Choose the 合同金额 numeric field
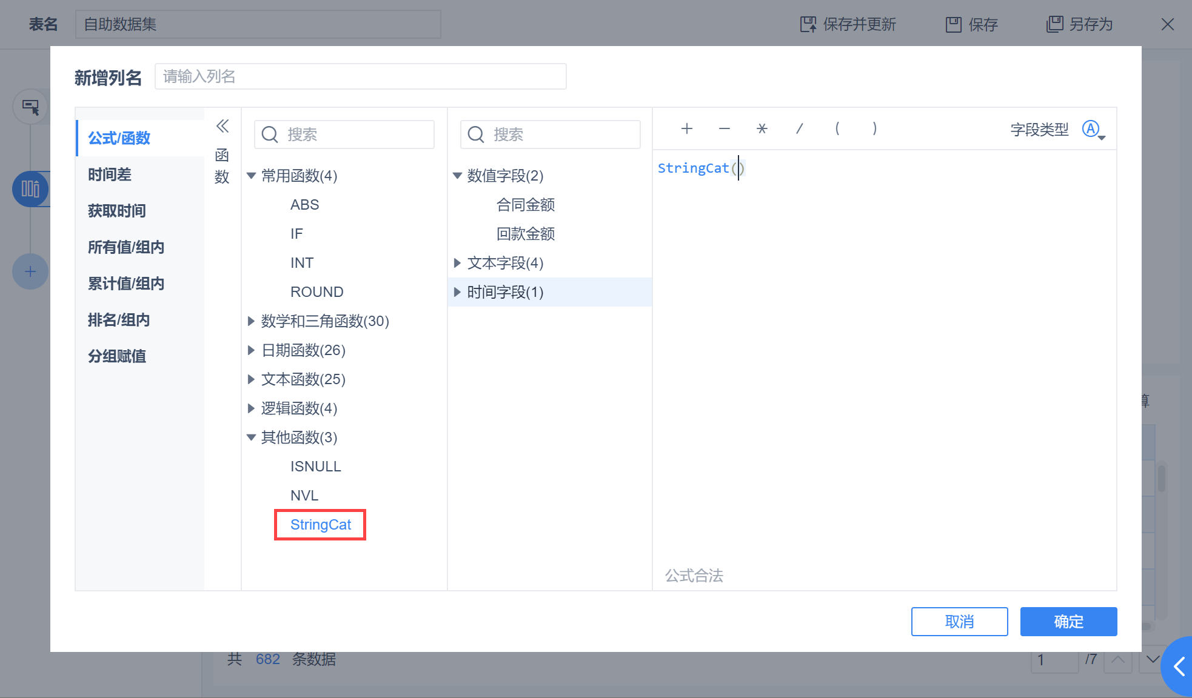This screenshot has width=1192, height=698. coord(526,205)
